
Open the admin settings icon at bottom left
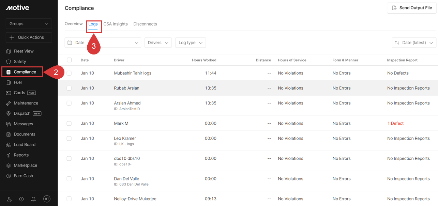(x=9, y=199)
